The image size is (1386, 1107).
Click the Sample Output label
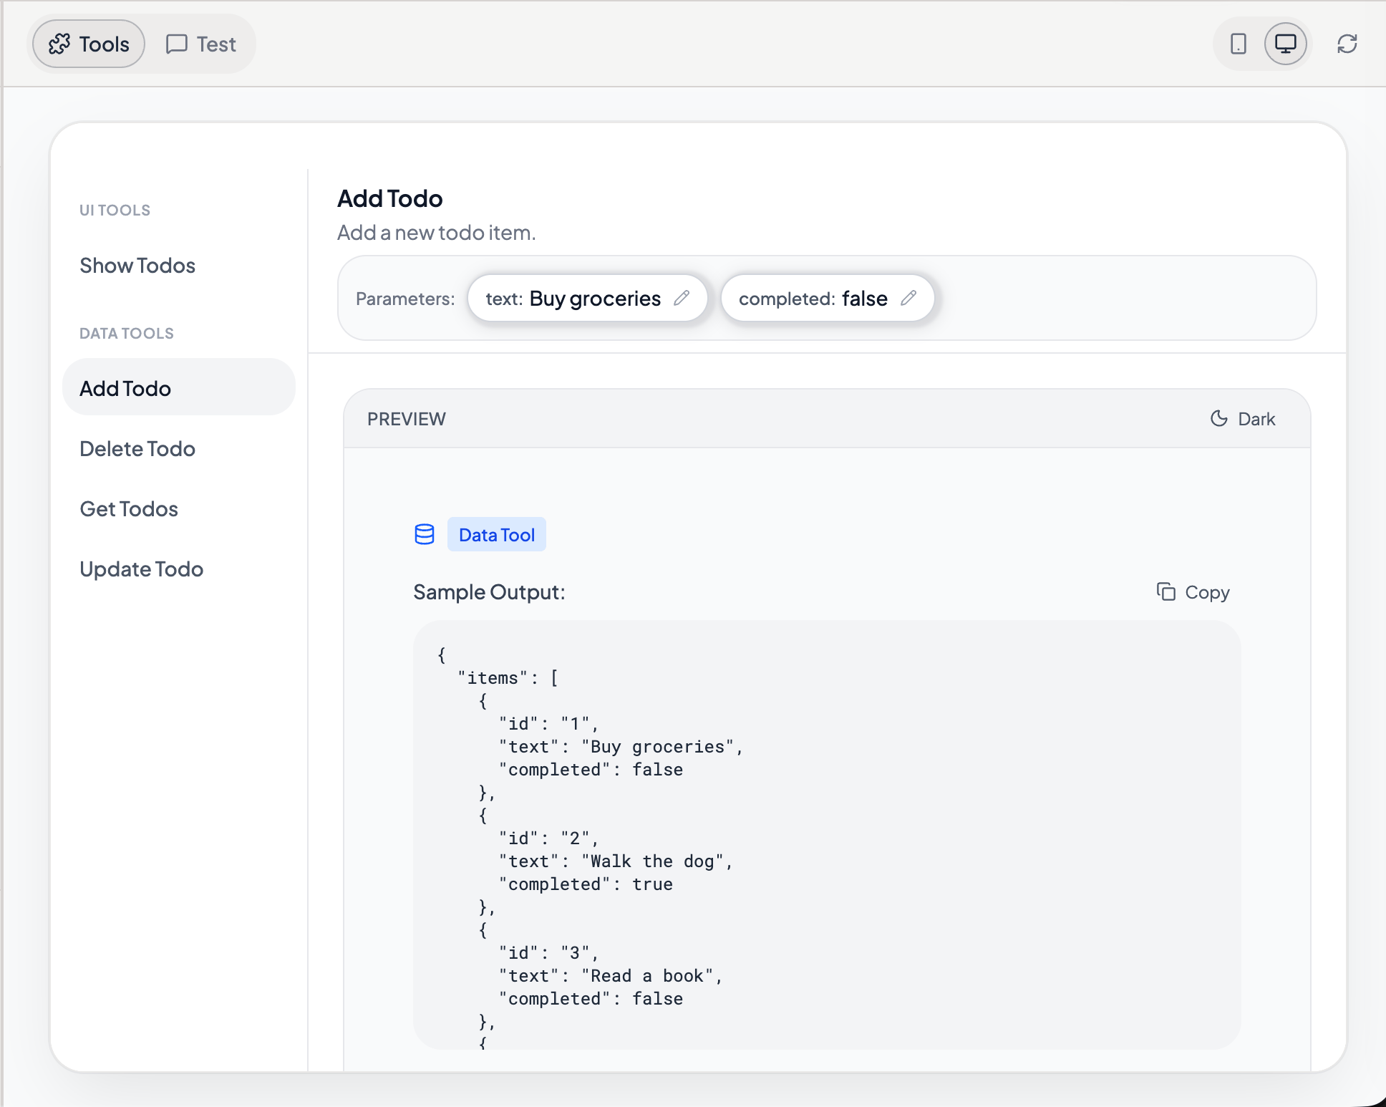[489, 592]
